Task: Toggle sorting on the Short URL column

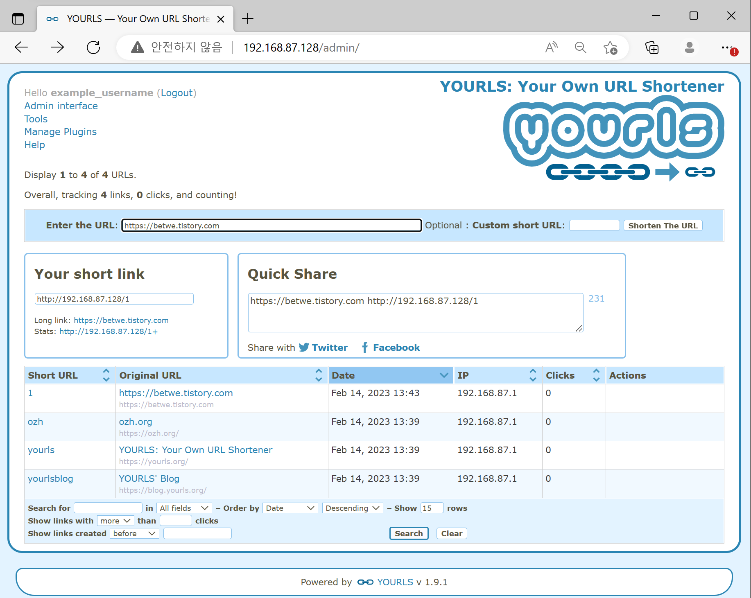Action: [x=106, y=375]
